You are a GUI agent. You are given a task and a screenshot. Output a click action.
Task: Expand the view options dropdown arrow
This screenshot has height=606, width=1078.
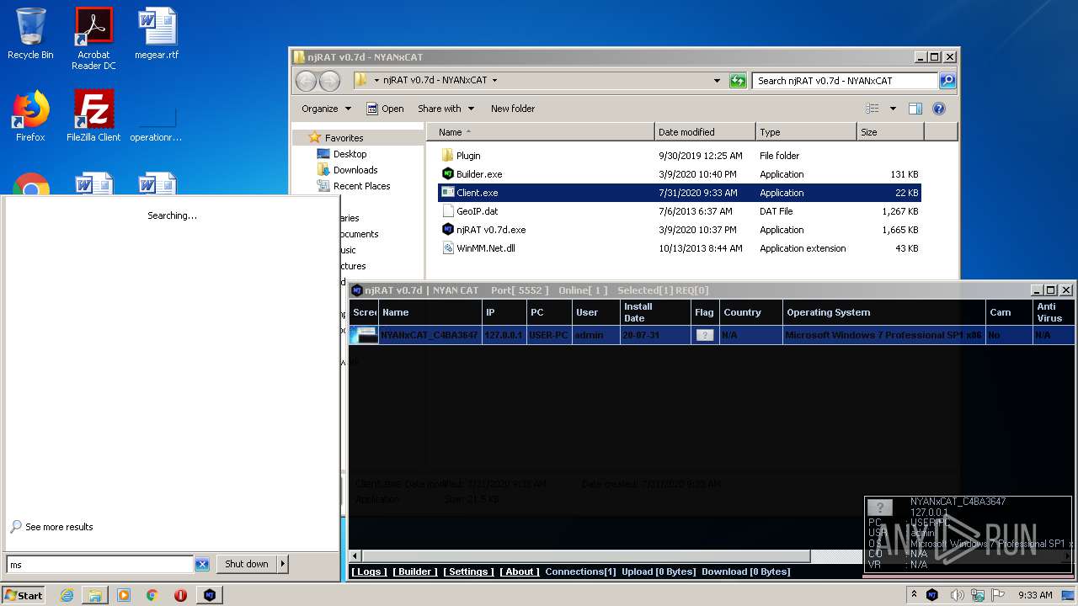893,109
